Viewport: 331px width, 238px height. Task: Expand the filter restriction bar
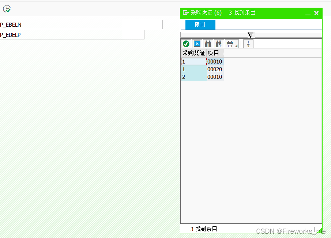[x=251, y=35]
